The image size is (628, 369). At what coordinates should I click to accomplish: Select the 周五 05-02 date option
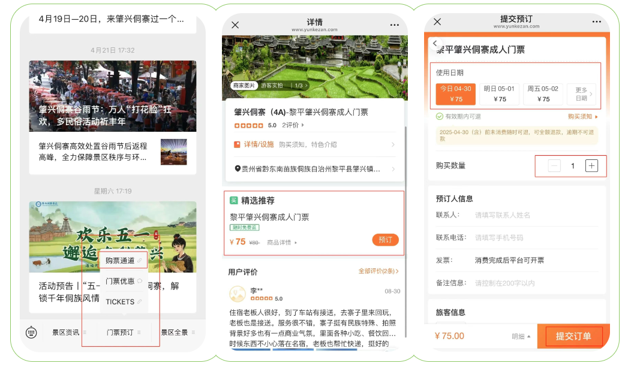click(x=543, y=94)
